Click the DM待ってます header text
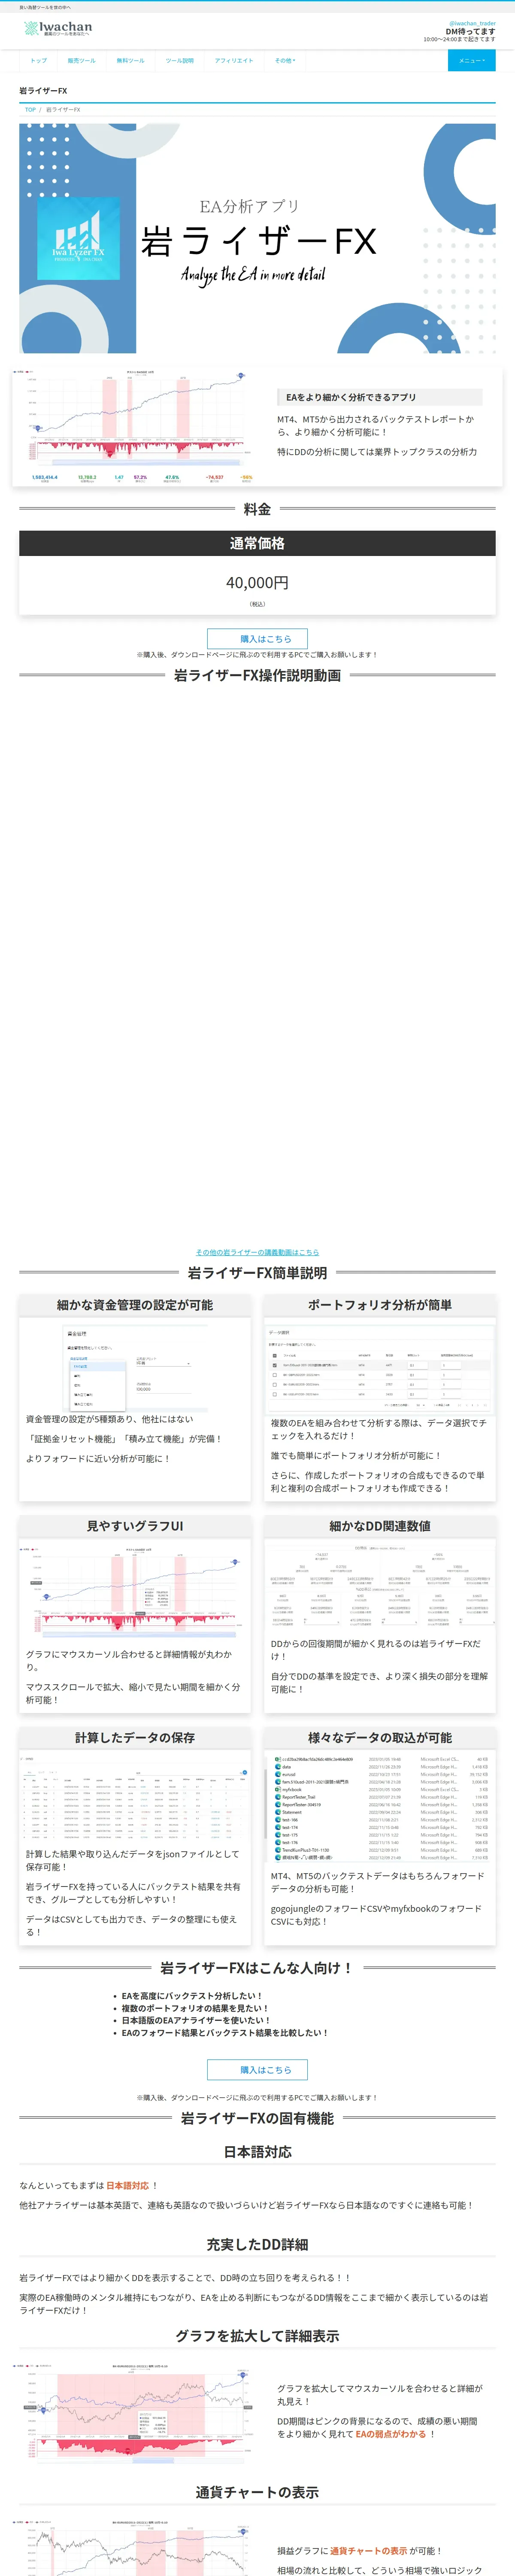Image resolution: width=515 pixels, height=2576 pixels. coord(470,31)
